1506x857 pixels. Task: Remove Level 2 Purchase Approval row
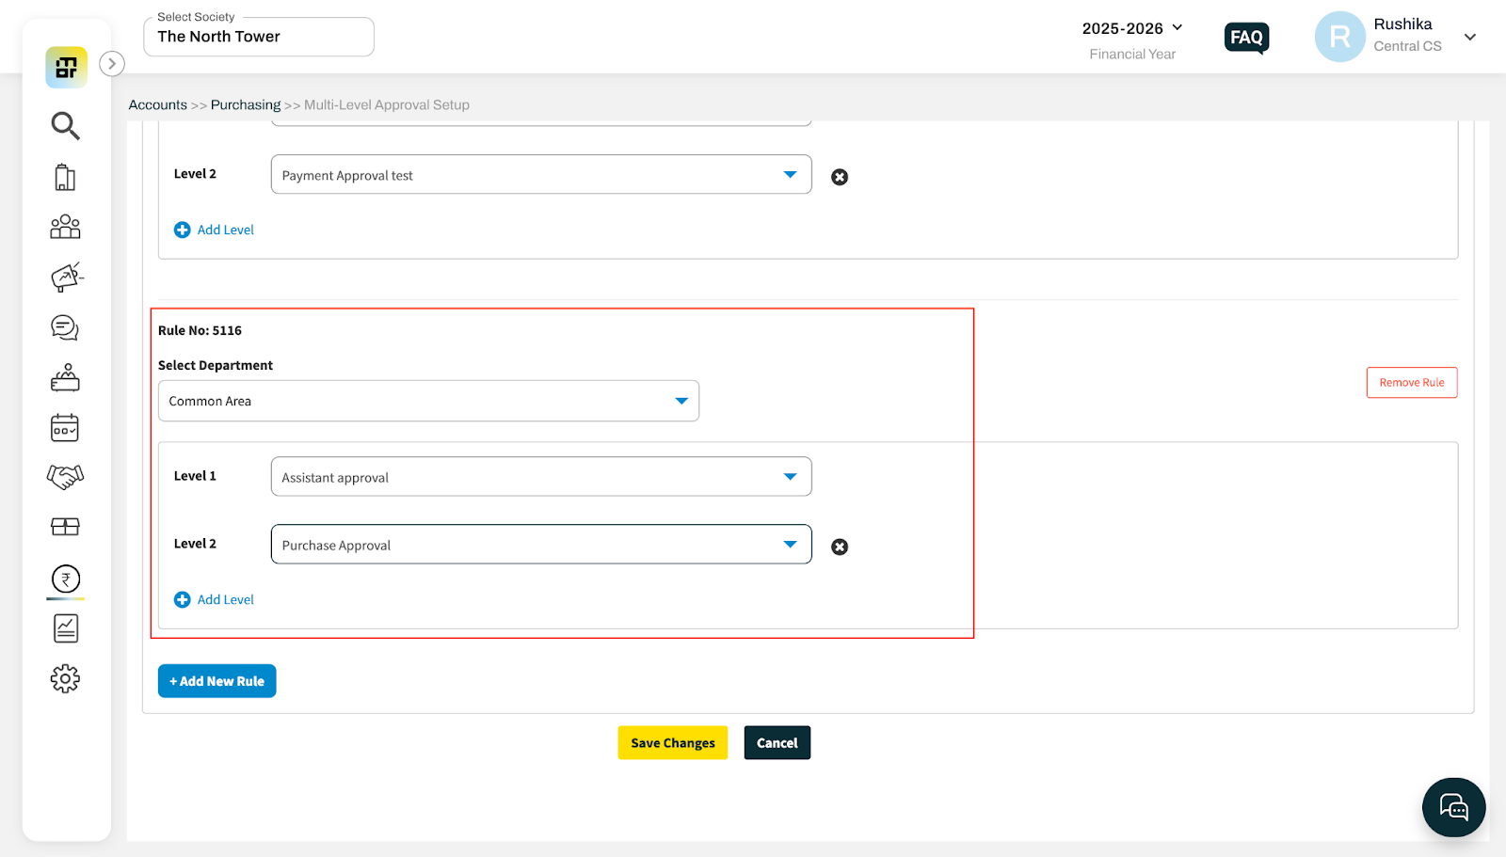coord(840,547)
